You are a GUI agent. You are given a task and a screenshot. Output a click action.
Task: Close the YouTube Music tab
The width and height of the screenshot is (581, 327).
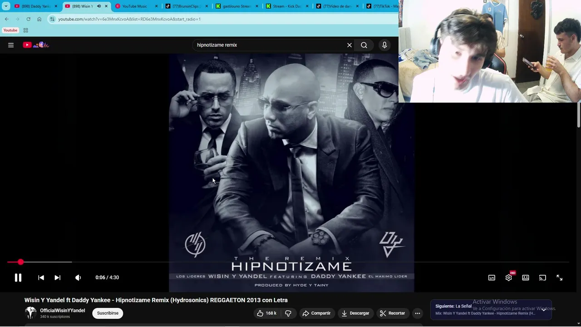click(157, 6)
